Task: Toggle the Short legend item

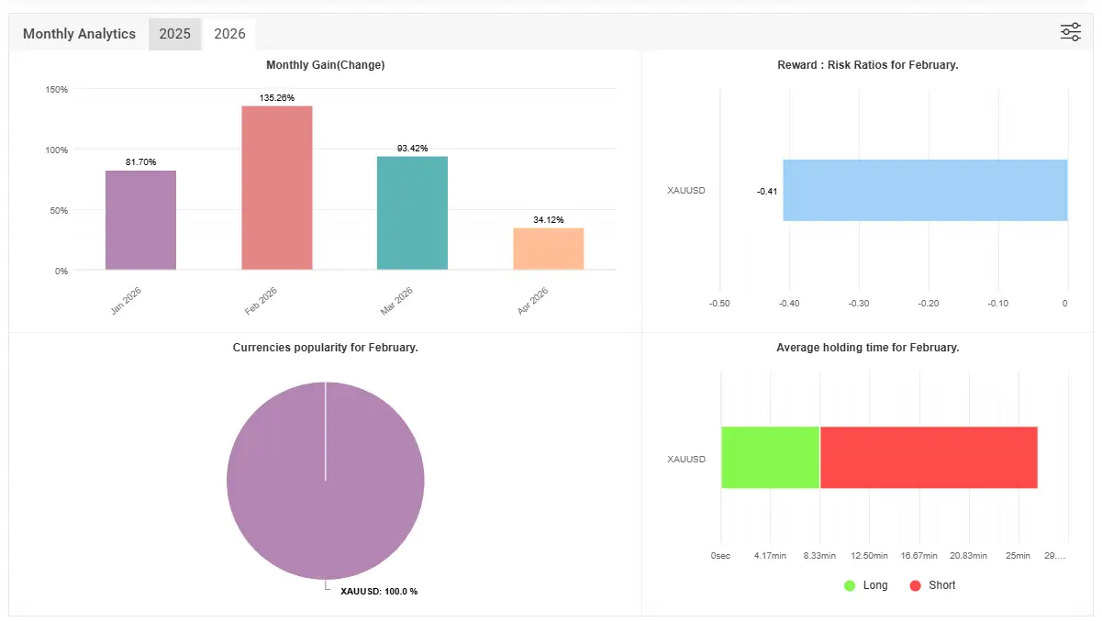Action: pyautogui.click(x=941, y=585)
